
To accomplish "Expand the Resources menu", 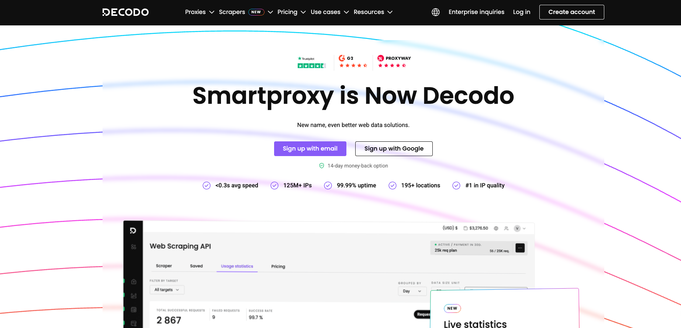I will point(373,12).
